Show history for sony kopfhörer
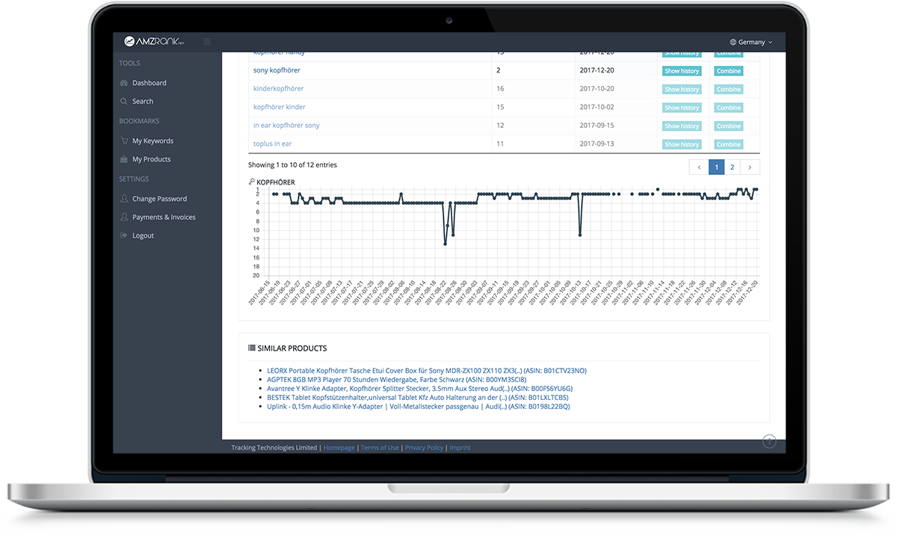The height and width of the screenshot is (542, 897). tap(682, 71)
